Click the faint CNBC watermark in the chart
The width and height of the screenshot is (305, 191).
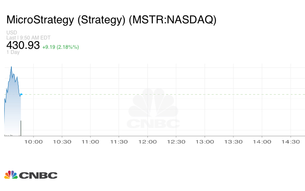(154, 109)
